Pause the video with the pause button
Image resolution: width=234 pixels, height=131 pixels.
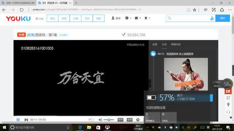coord(18,120)
